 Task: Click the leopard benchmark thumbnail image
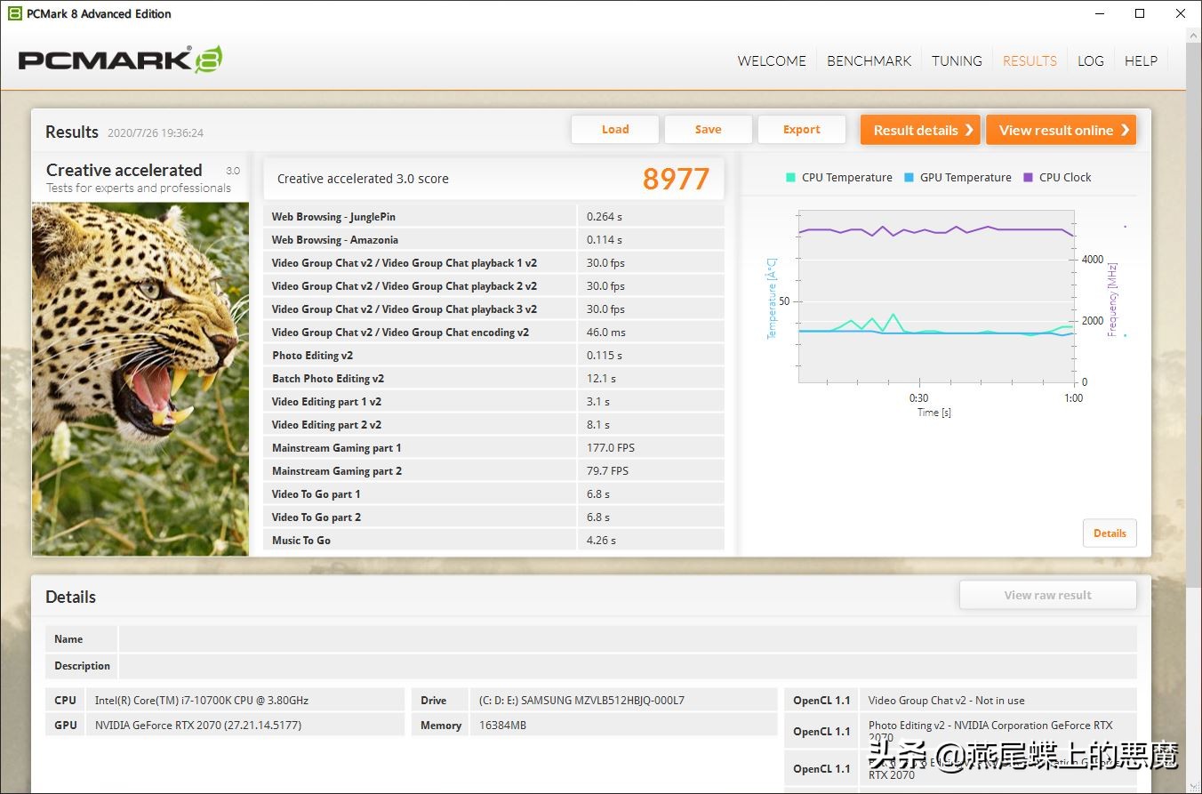click(140, 378)
